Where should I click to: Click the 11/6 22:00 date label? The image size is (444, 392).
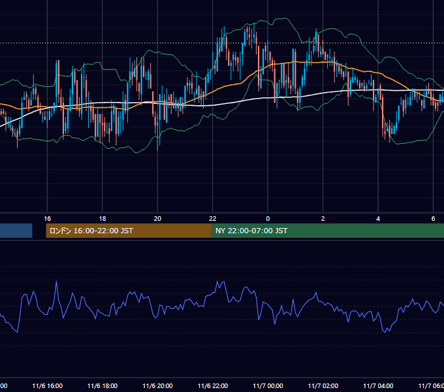[x=213, y=385]
